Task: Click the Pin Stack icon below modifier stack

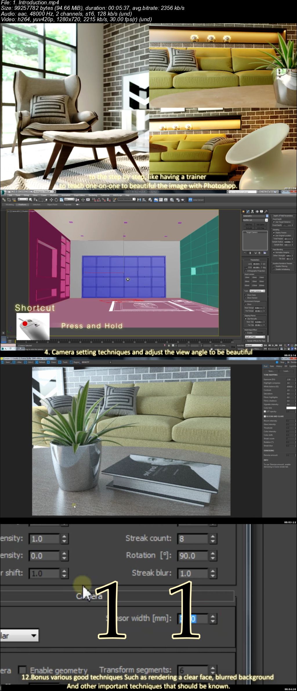Action: point(245,253)
